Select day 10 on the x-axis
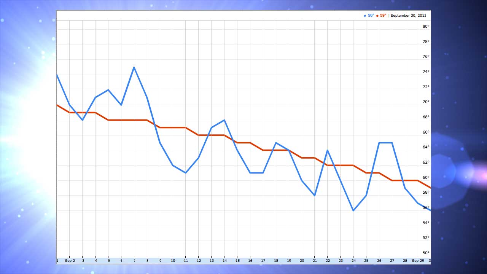487x274 pixels. (173, 261)
